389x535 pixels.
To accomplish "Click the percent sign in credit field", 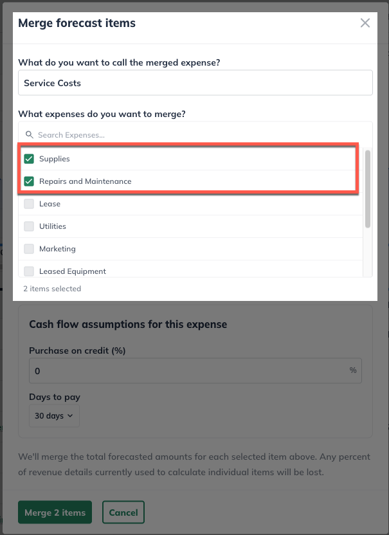I will pos(353,371).
